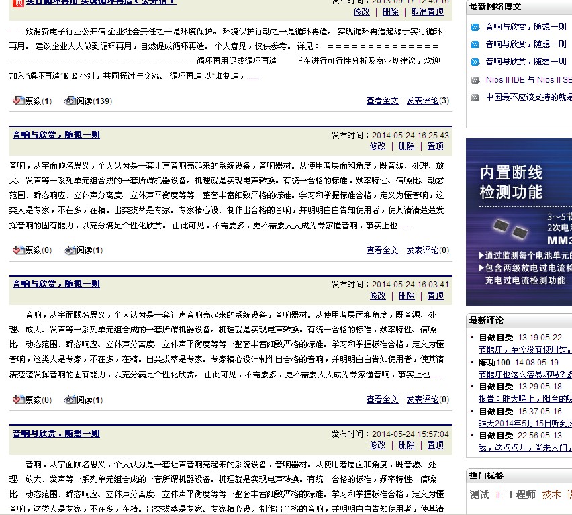This screenshot has width=572, height=515.
Task: Click 删除 on the pinned top post
Action: [390, 12]
